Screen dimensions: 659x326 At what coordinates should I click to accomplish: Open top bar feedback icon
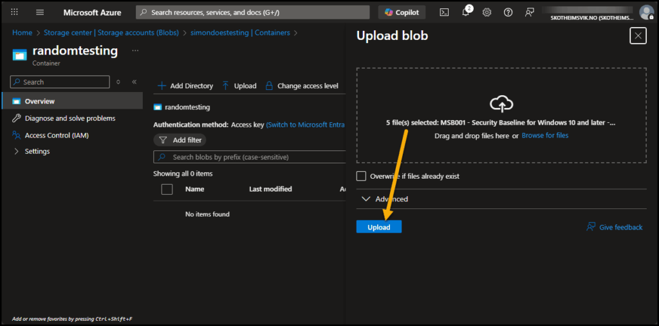(x=530, y=12)
